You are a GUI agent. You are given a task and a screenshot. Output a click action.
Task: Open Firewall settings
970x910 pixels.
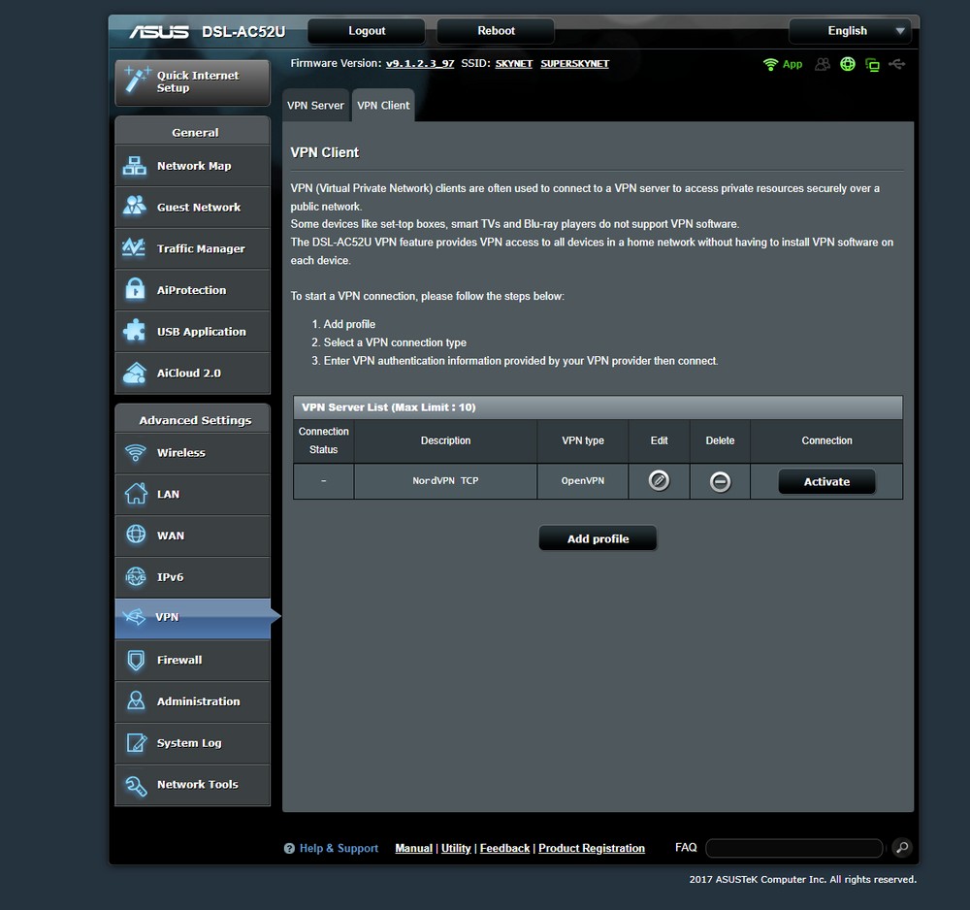click(192, 660)
